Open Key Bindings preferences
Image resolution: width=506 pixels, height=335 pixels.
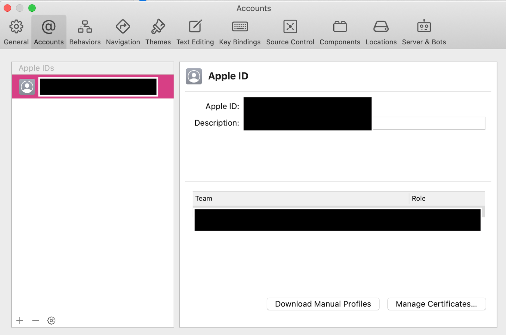(240, 32)
